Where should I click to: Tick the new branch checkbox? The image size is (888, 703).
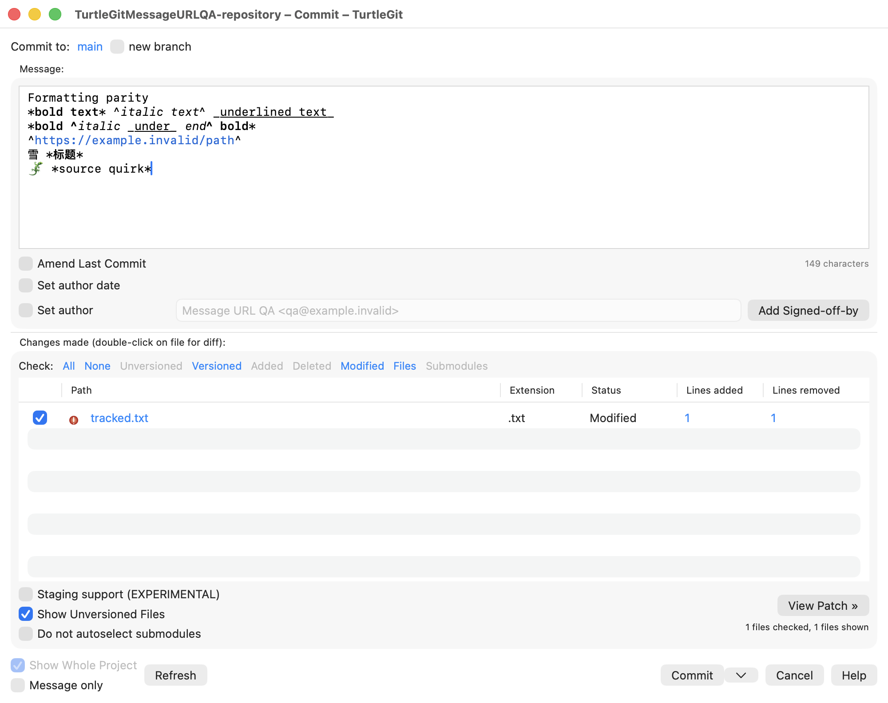117,47
